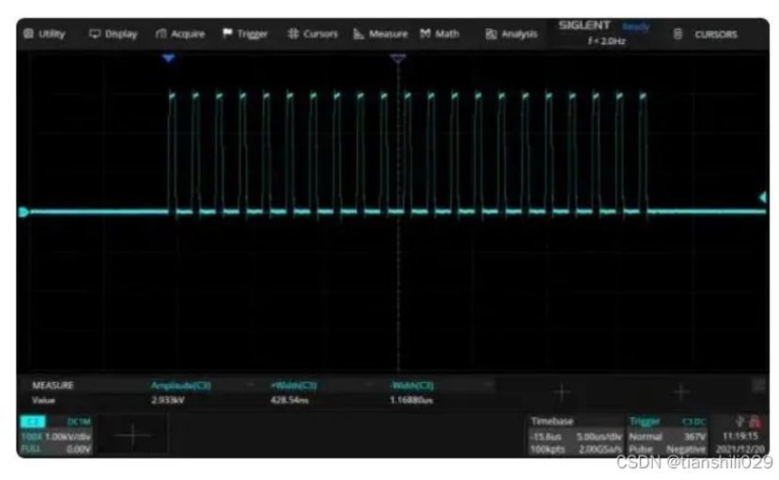Click the f<2.0Hz frequency counter readout
This screenshot has height=480, width=779.
pos(607,41)
